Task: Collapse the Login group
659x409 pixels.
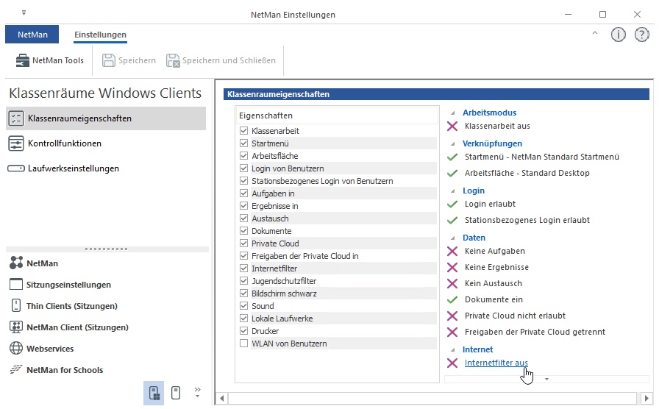Action: [x=453, y=191]
